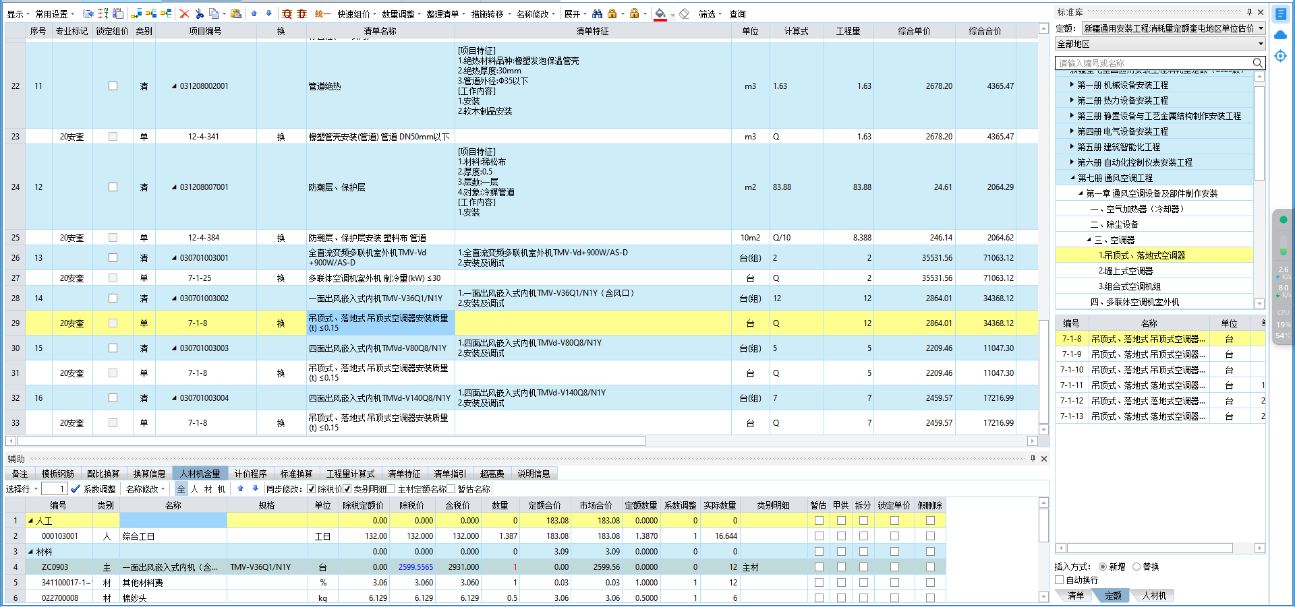This screenshot has width=1295, height=607.
Task: Click the pin icon of 标准库 panel
Action: [1249, 11]
